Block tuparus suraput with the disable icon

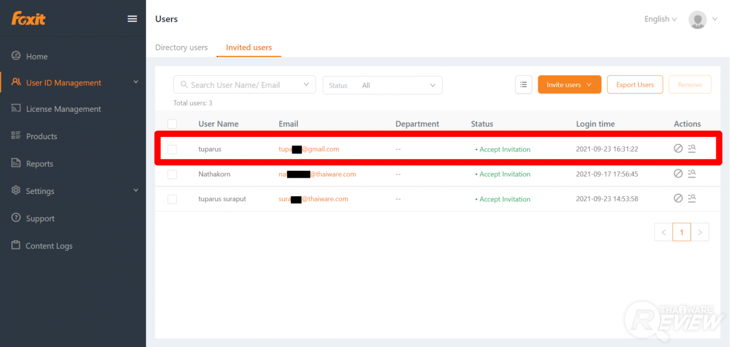pyautogui.click(x=678, y=198)
